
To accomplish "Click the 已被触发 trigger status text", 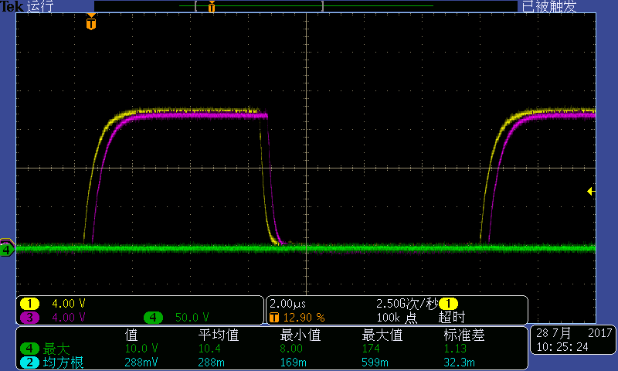I will (x=549, y=6).
